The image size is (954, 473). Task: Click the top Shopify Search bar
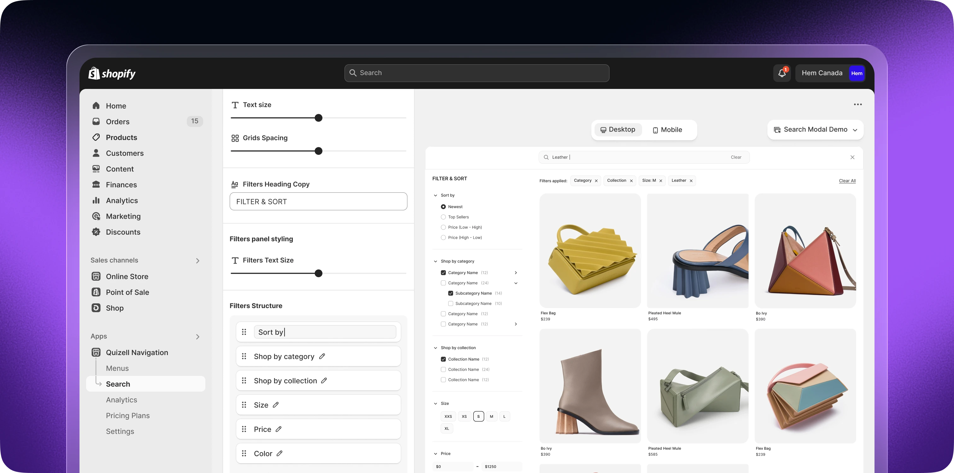(477, 73)
